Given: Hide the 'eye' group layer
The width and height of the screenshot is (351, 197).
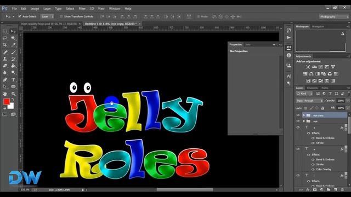Looking at the screenshot, I should (298, 121).
